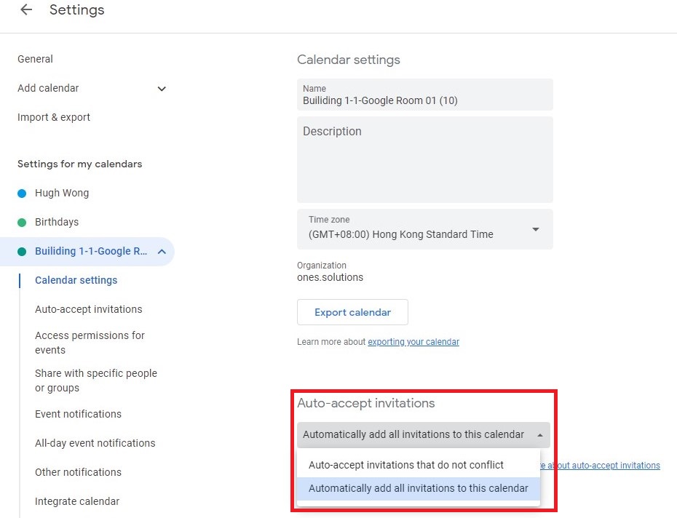Jump to Access permissions for events
The height and width of the screenshot is (518, 677).
click(x=90, y=343)
